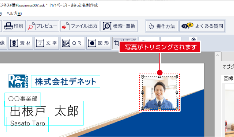Click the 印刷 printer icon
This screenshot has height=137, width=234.
coord(14,26)
